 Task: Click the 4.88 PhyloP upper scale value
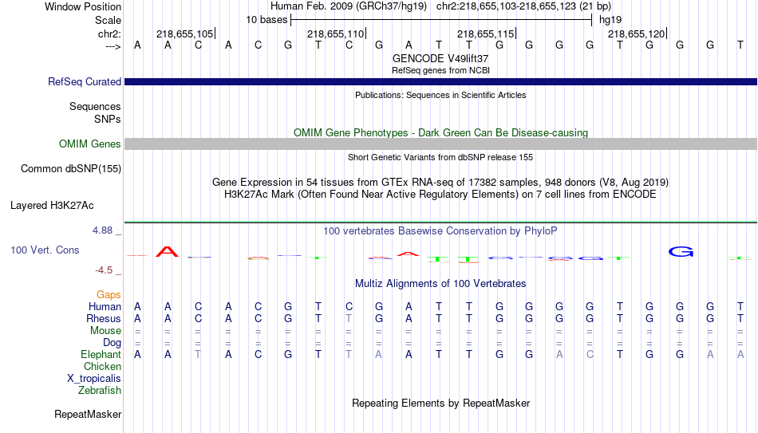[x=102, y=230]
